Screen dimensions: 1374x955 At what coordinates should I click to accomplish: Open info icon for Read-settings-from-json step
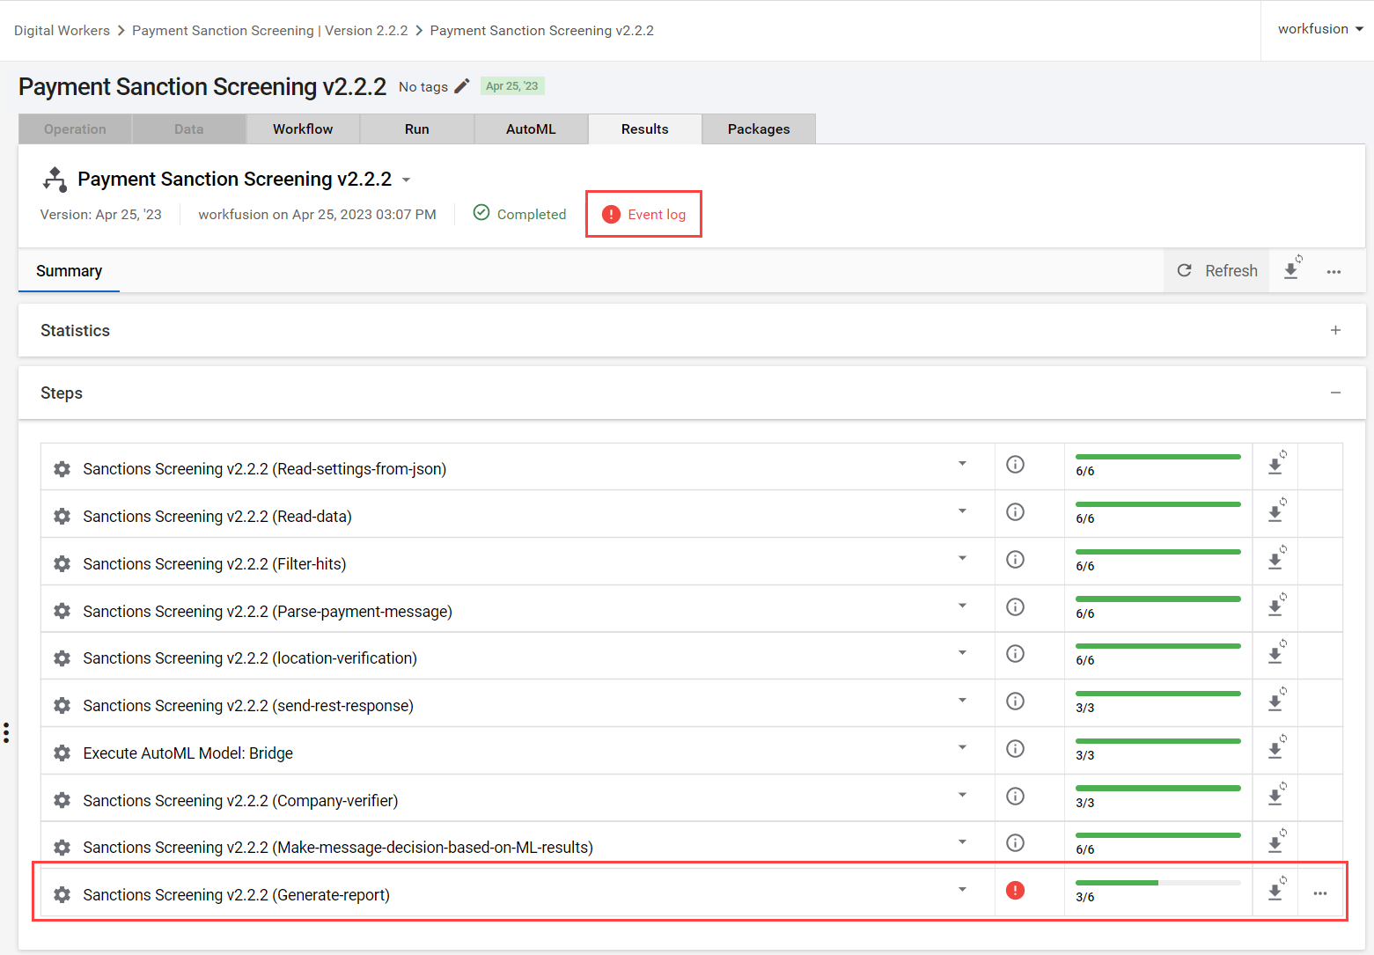(1015, 465)
